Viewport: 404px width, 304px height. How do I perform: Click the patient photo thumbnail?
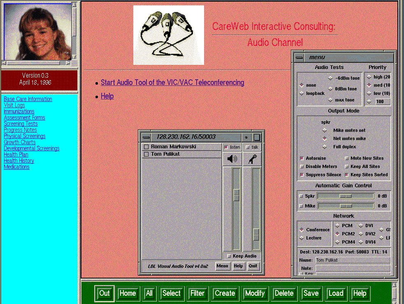tap(37, 31)
